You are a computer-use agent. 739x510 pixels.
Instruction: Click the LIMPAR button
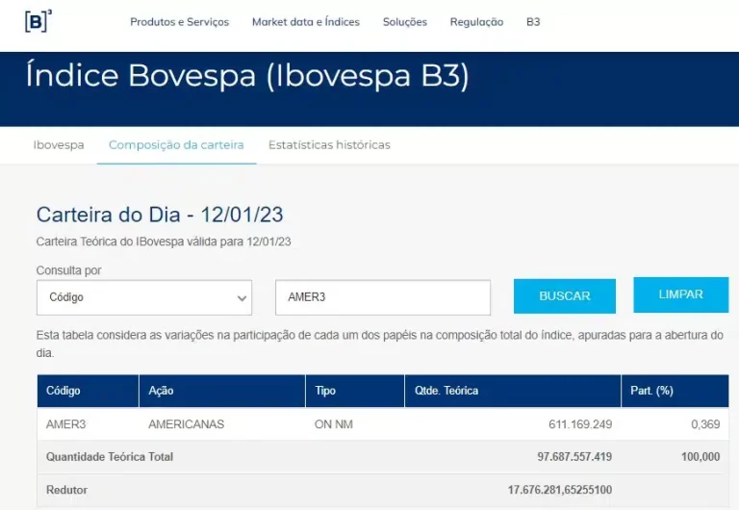tap(681, 294)
